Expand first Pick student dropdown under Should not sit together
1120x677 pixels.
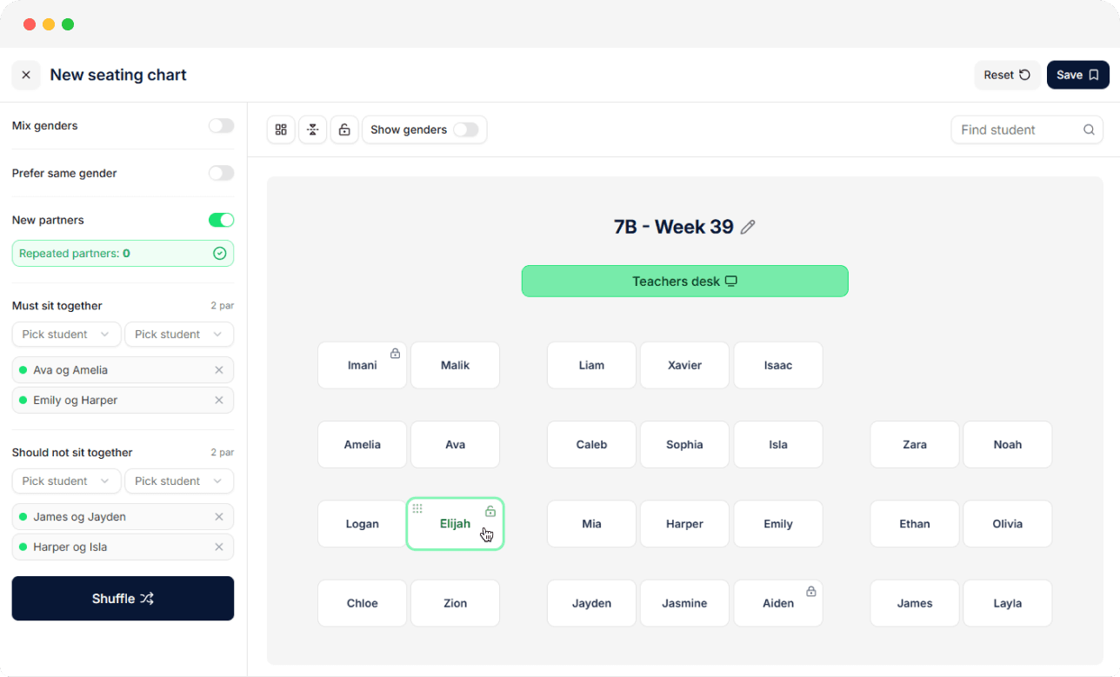pyautogui.click(x=66, y=481)
